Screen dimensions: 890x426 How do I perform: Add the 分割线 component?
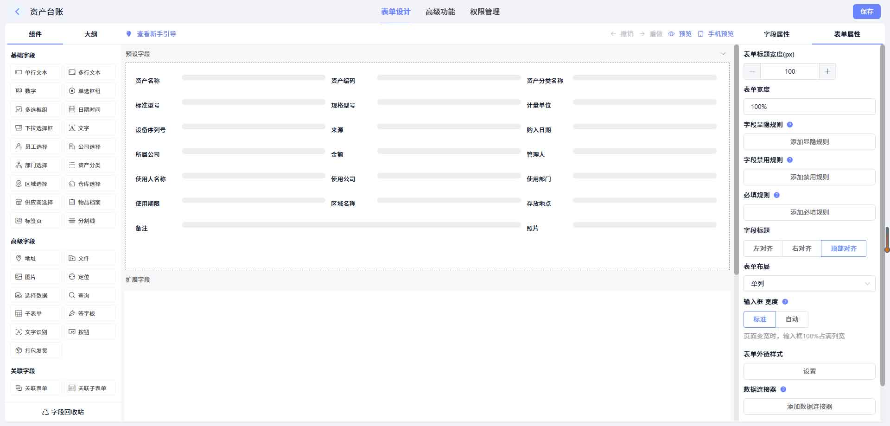coord(90,221)
